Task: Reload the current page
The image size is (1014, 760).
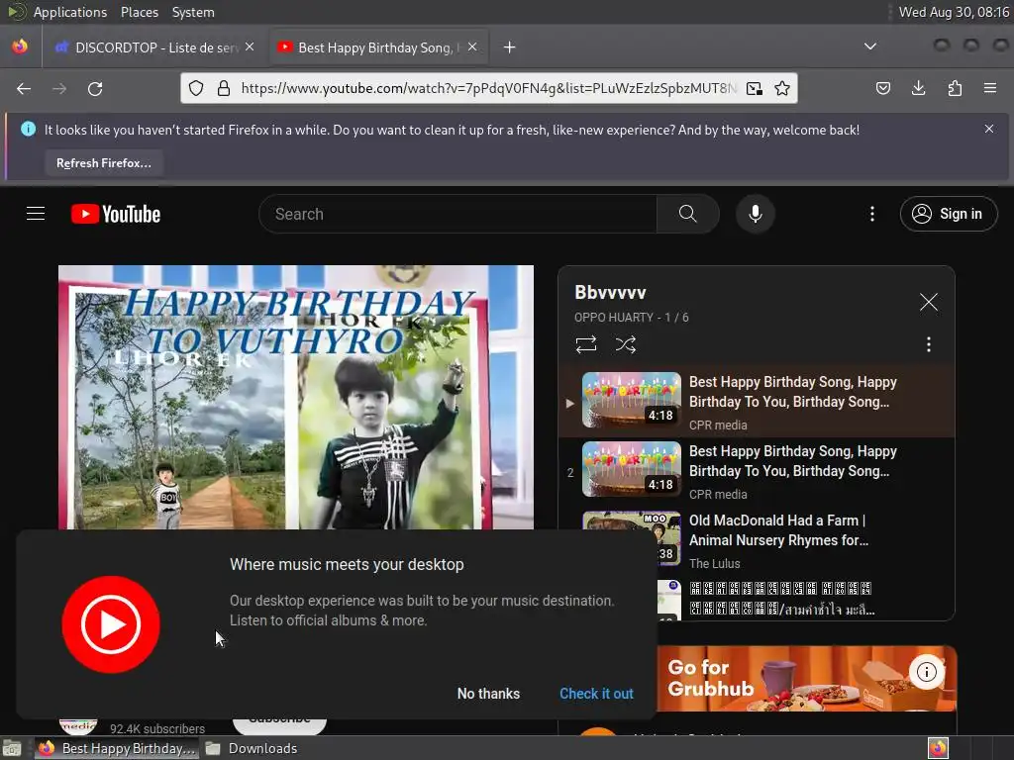Action: click(95, 88)
